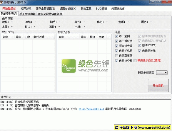Sort friends by 挑逗 column header
The image size is (172, 131).
[93, 37]
